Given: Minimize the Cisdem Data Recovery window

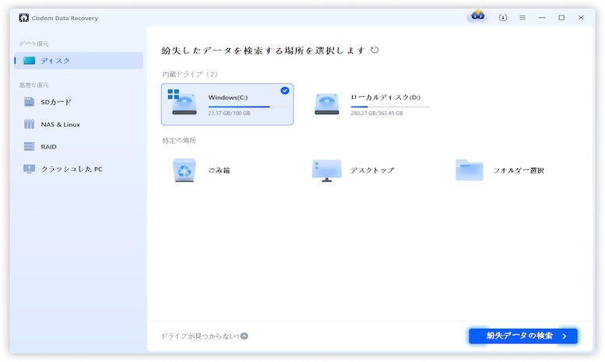Looking at the screenshot, I should click(x=542, y=18).
